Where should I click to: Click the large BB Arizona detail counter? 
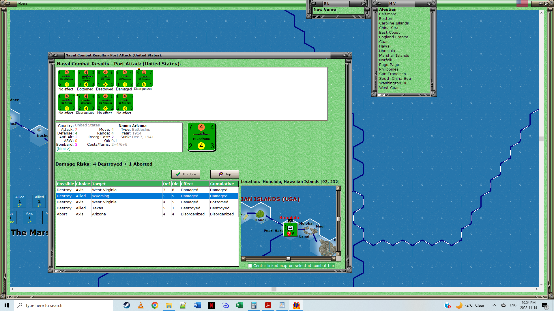[201, 137]
